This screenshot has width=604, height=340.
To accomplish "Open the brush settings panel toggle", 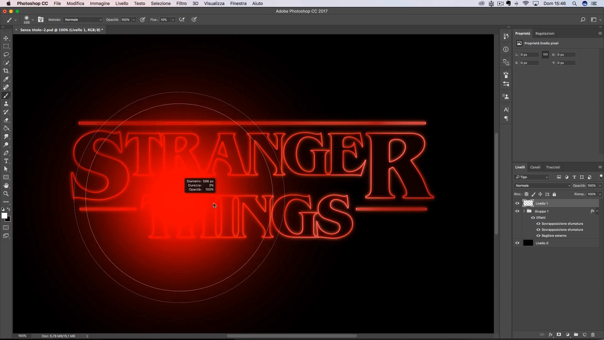I will pos(41,20).
